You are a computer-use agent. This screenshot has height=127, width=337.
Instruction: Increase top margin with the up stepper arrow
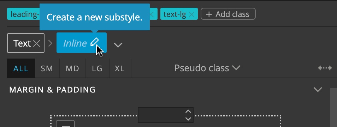pos(188,111)
